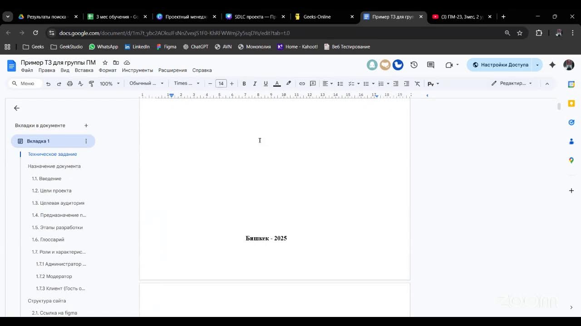Open the Расширения menu

172,70
